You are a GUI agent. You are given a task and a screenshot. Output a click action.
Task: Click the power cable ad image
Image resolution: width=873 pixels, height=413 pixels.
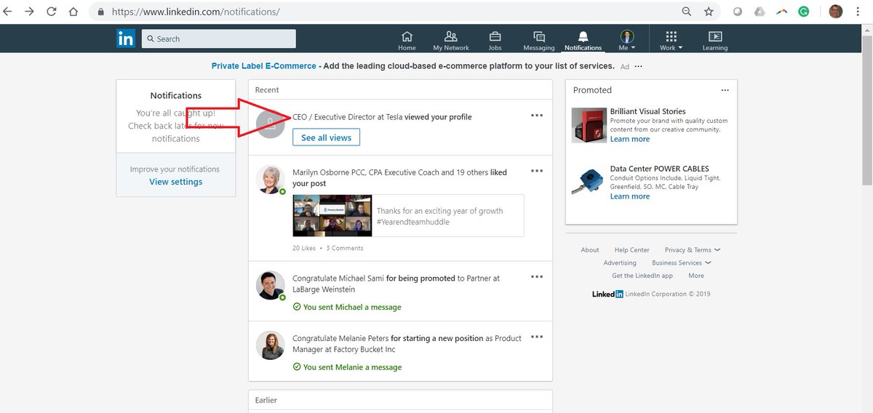tap(589, 183)
